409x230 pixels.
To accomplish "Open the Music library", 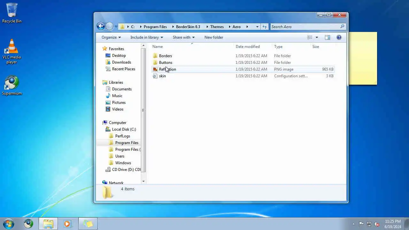I will pos(117,96).
